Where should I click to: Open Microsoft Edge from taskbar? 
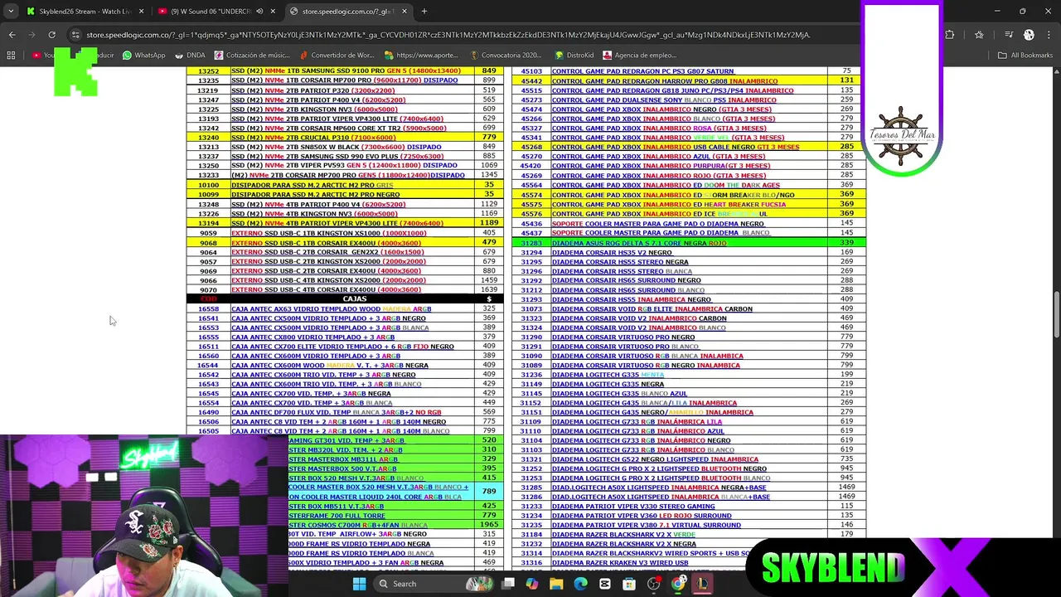[x=580, y=584]
